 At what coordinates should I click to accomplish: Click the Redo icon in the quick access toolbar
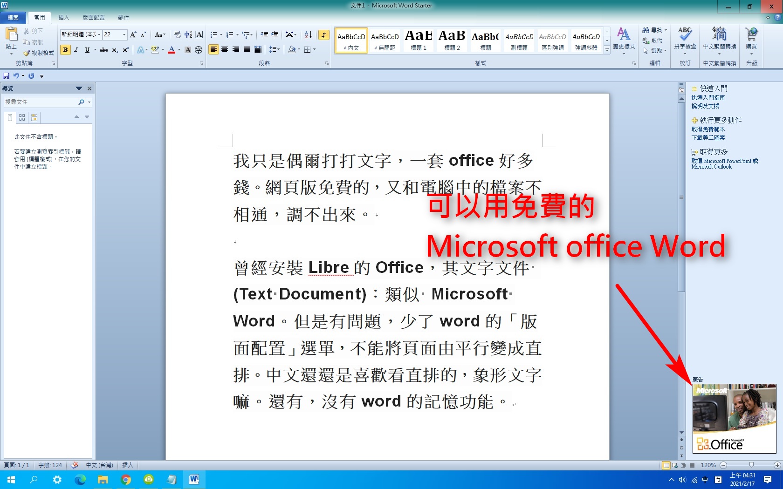31,76
